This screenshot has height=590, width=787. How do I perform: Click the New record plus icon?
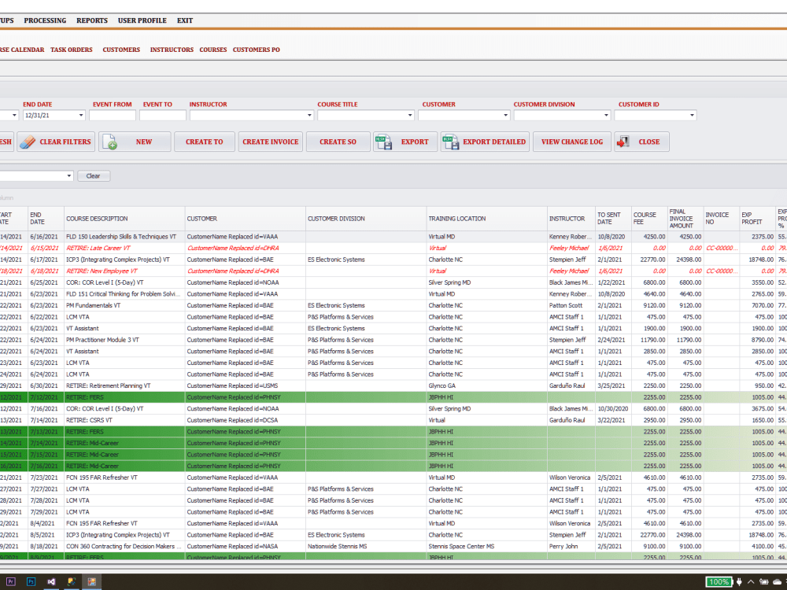(111, 142)
